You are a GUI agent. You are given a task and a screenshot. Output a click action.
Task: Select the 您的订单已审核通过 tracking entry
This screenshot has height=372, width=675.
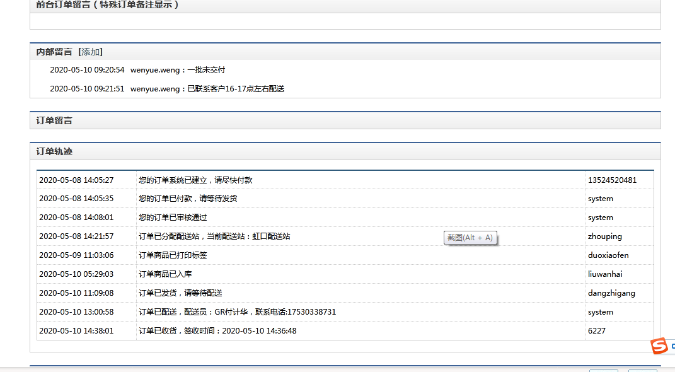173,218
